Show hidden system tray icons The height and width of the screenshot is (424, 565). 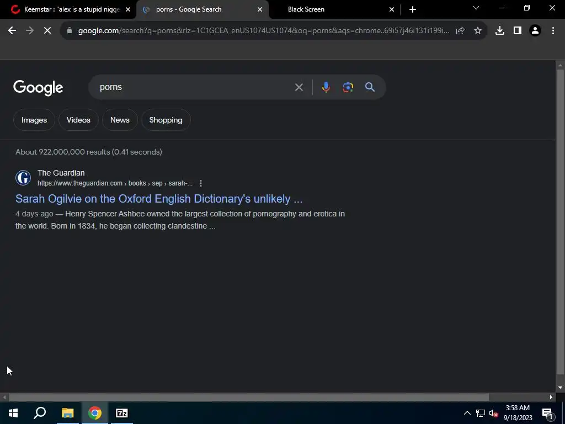coord(467,413)
